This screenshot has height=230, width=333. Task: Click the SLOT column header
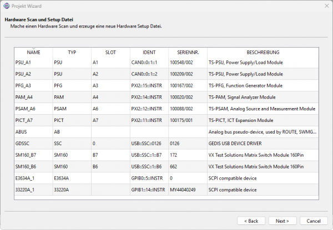point(110,52)
